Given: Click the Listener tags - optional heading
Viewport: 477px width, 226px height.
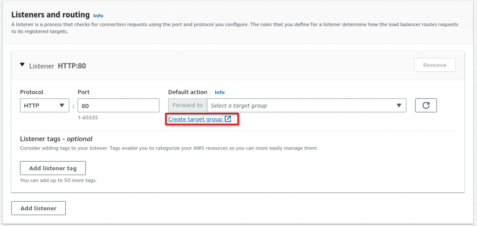Looking at the screenshot, I should click(56, 139).
